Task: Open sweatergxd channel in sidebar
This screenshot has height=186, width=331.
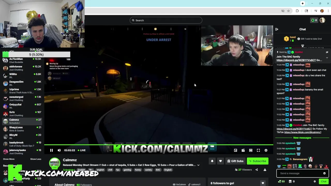Action: pyautogui.click(x=22, y=98)
